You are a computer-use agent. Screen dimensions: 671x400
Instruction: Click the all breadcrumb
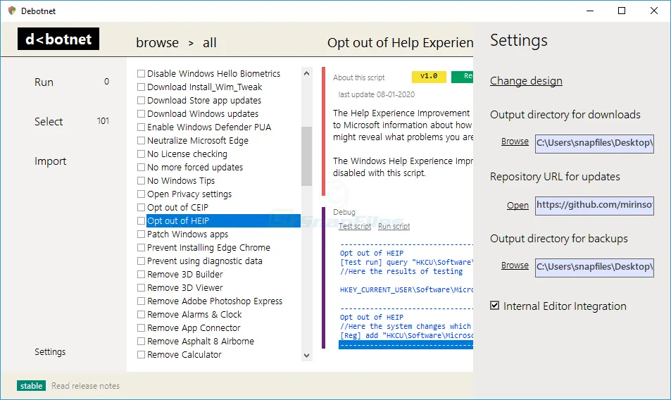click(210, 43)
